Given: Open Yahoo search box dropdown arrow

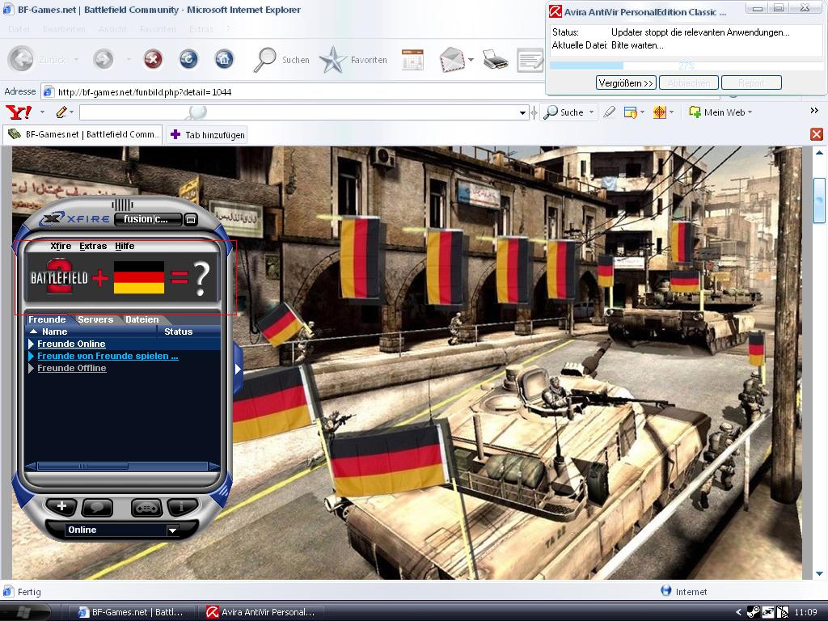Looking at the screenshot, I should [x=522, y=112].
